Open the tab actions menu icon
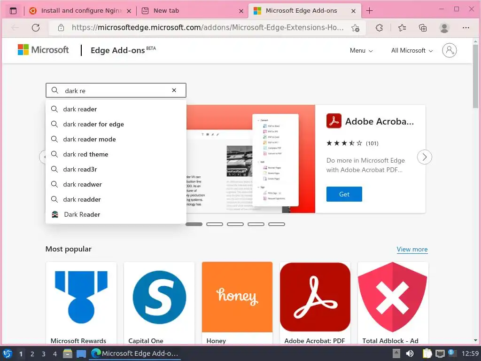 tap(13, 11)
